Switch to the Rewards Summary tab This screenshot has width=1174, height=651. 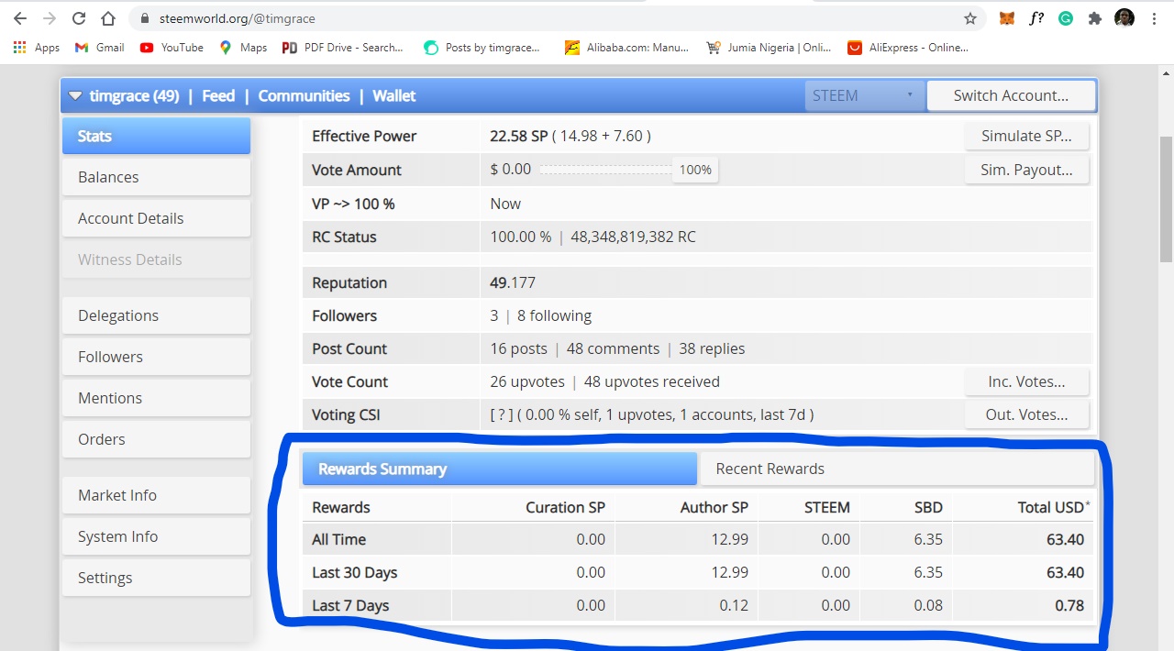pyautogui.click(x=500, y=469)
